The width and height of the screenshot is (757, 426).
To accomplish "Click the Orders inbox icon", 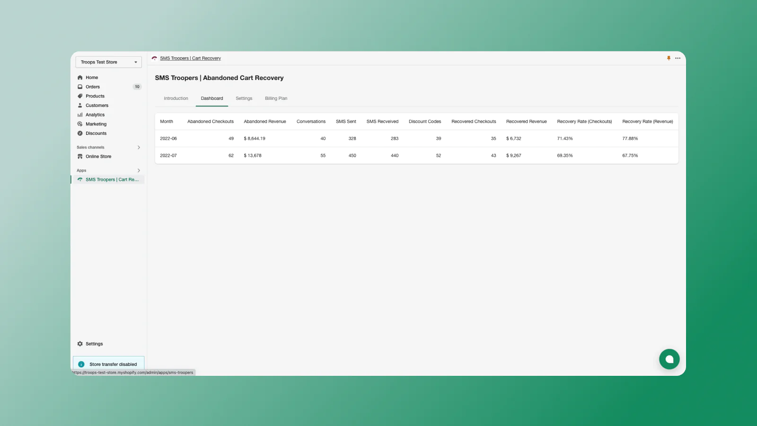I will click(x=80, y=87).
